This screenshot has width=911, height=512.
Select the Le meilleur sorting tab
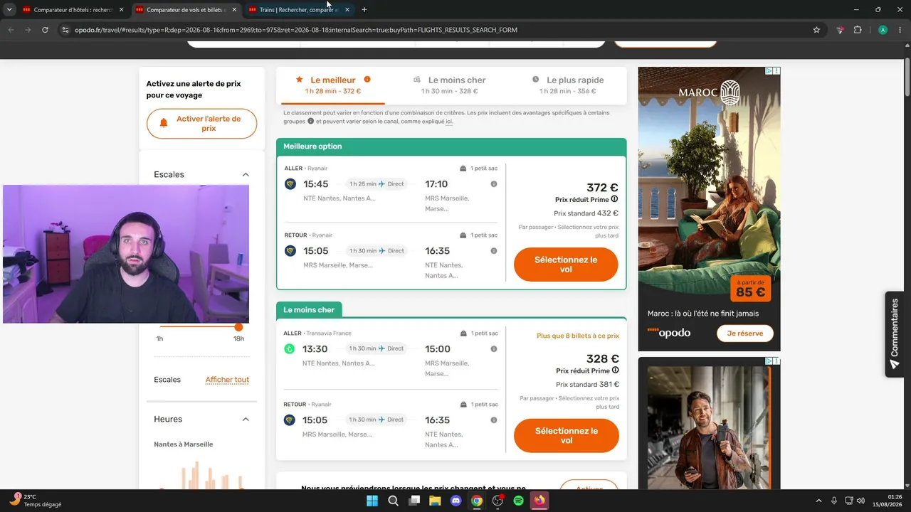pyautogui.click(x=333, y=85)
